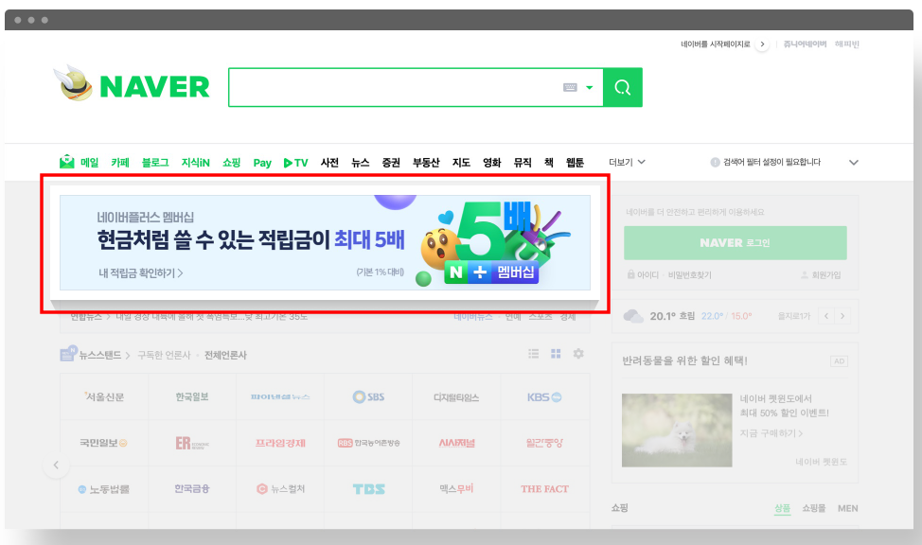Screen dimensions: 922x545
Task: Open 쇼핑 in the navigation bar
Action: pos(231,162)
